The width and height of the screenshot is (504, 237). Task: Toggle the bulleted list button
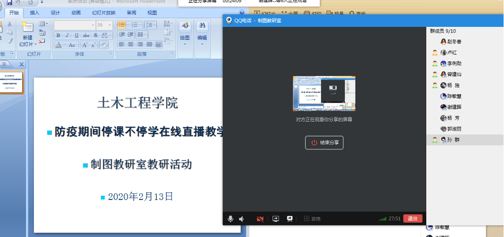[x=121, y=25]
